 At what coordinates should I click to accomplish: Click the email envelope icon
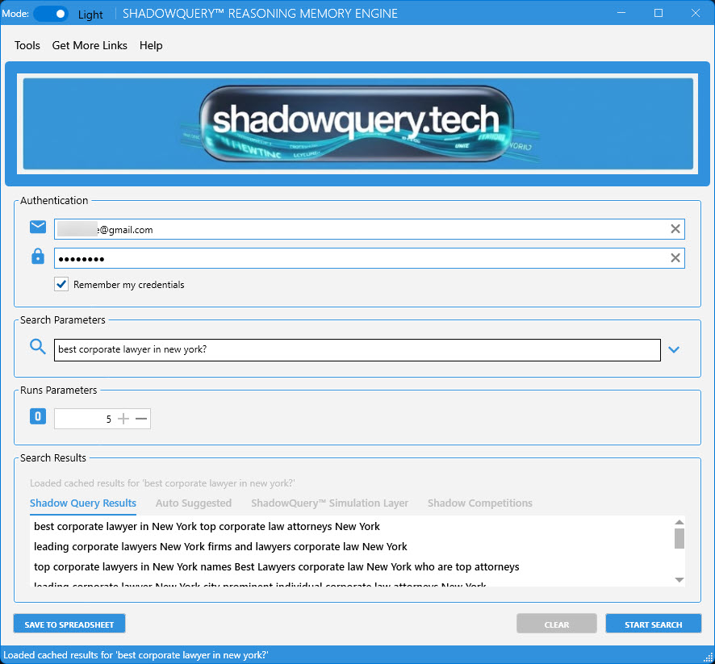tap(38, 227)
